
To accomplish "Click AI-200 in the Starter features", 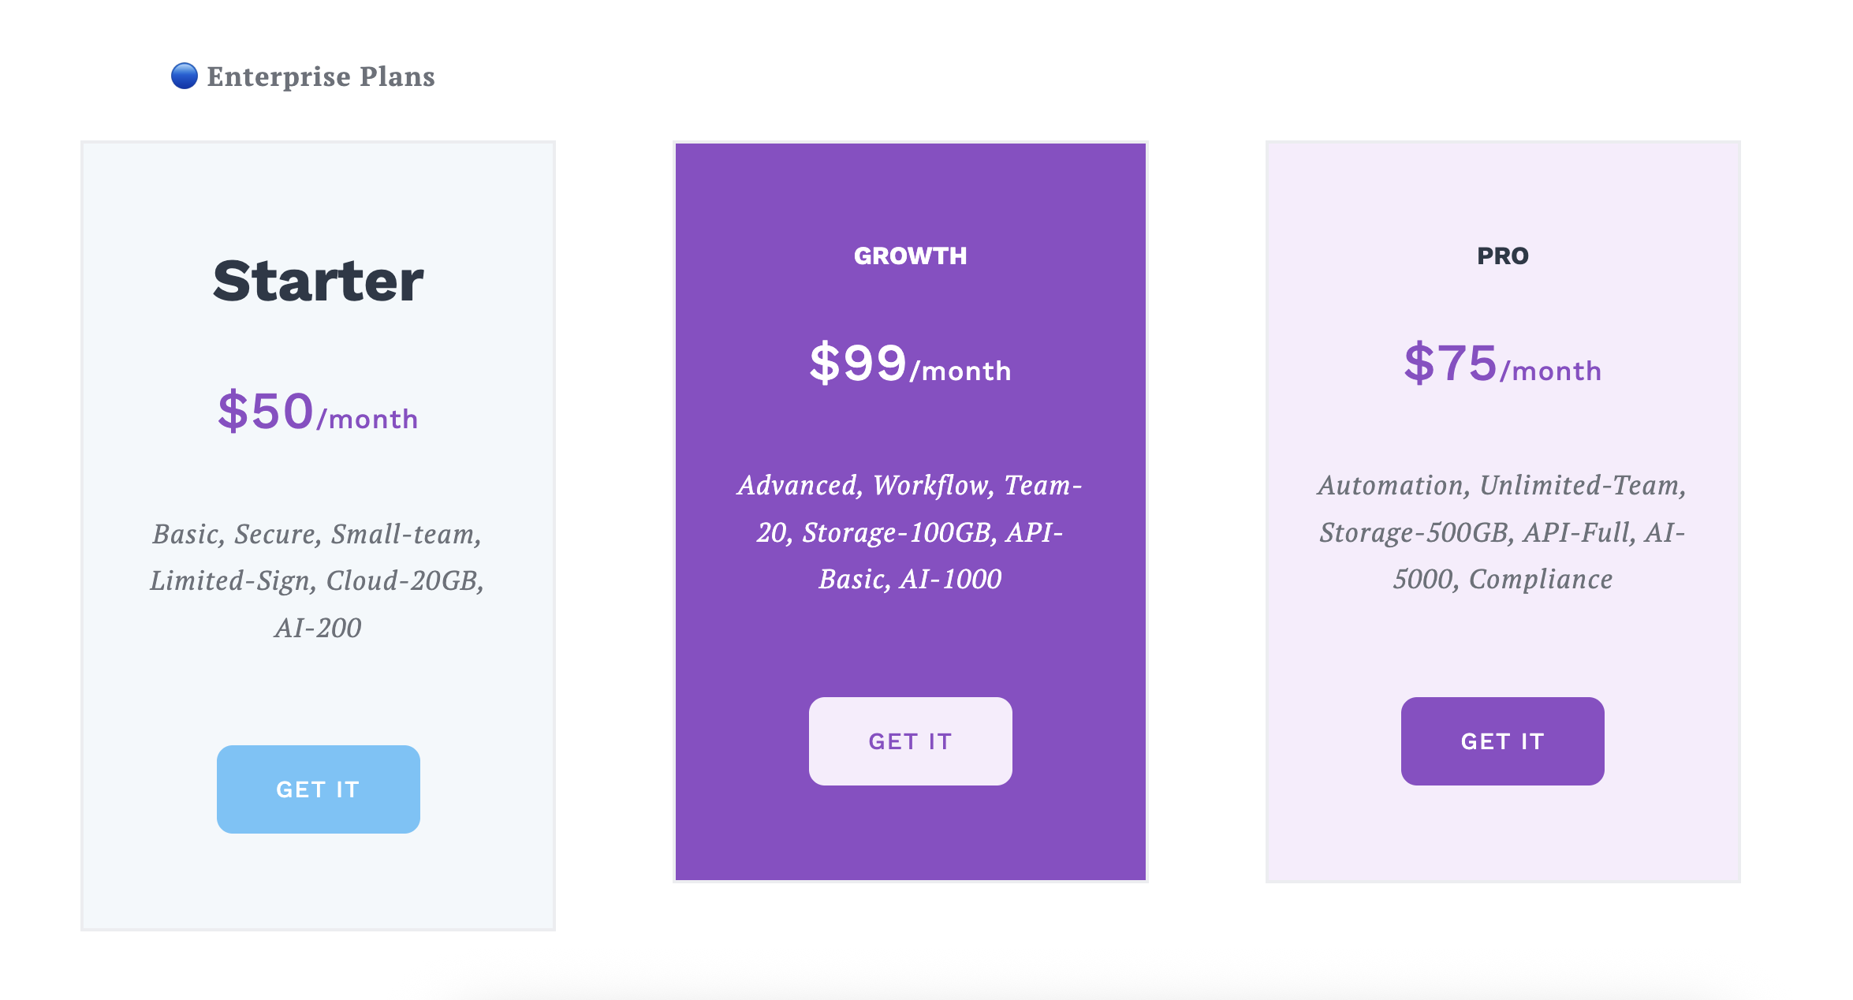I will [318, 628].
